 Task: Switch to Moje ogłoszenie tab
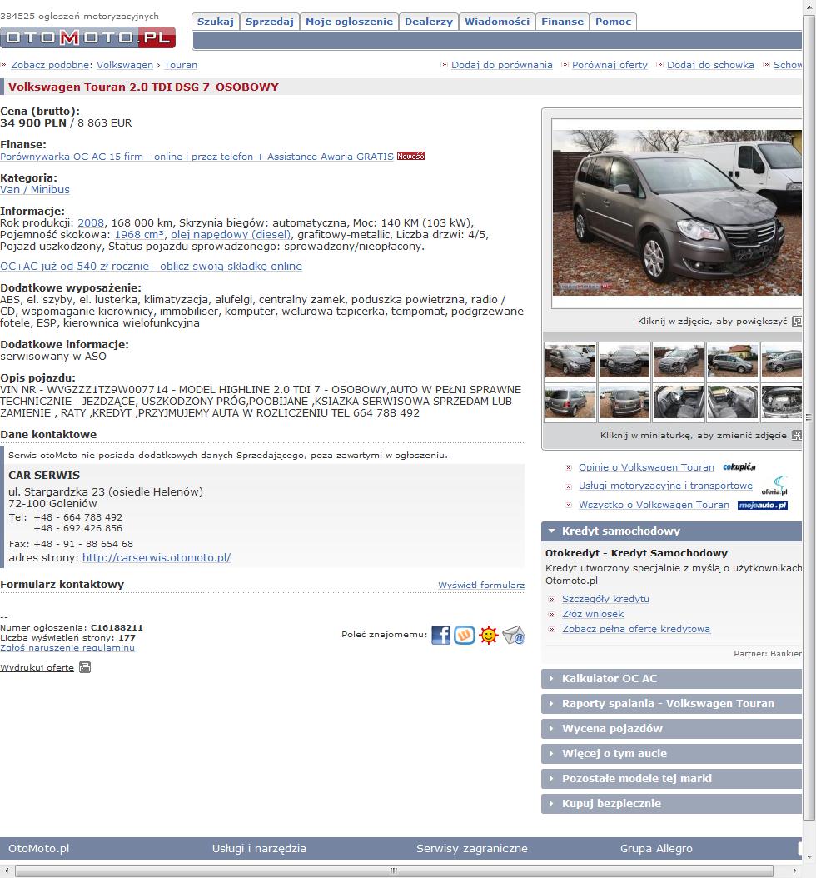coord(349,22)
